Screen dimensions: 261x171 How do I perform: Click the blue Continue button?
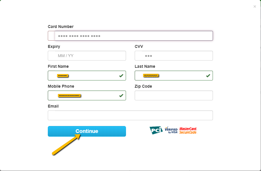click(x=87, y=131)
